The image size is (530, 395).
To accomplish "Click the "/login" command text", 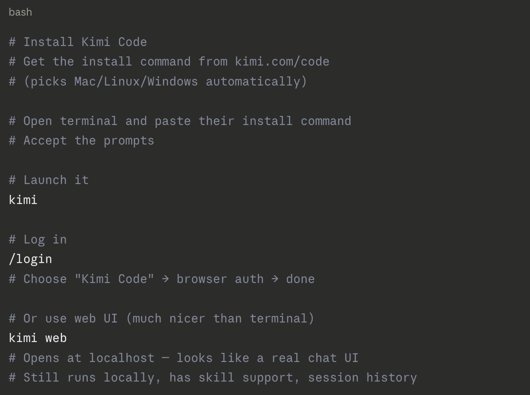I will pyautogui.click(x=30, y=259).
